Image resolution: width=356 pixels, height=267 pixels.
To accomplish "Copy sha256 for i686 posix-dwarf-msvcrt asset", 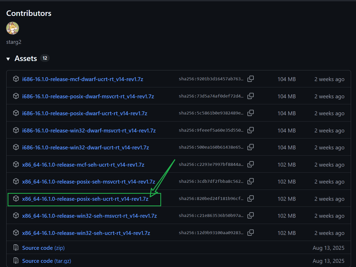I will tap(251, 96).
